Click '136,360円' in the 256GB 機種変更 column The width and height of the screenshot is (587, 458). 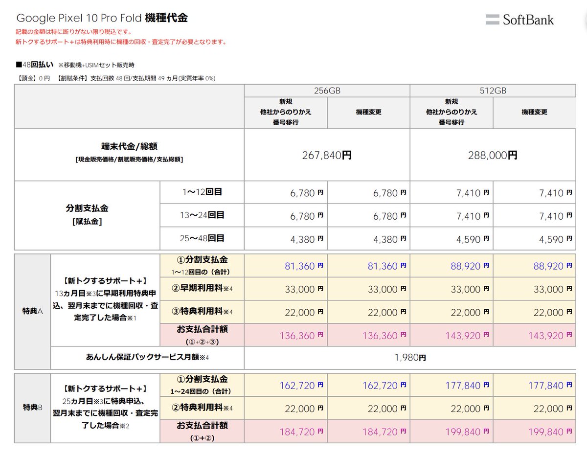384,335
